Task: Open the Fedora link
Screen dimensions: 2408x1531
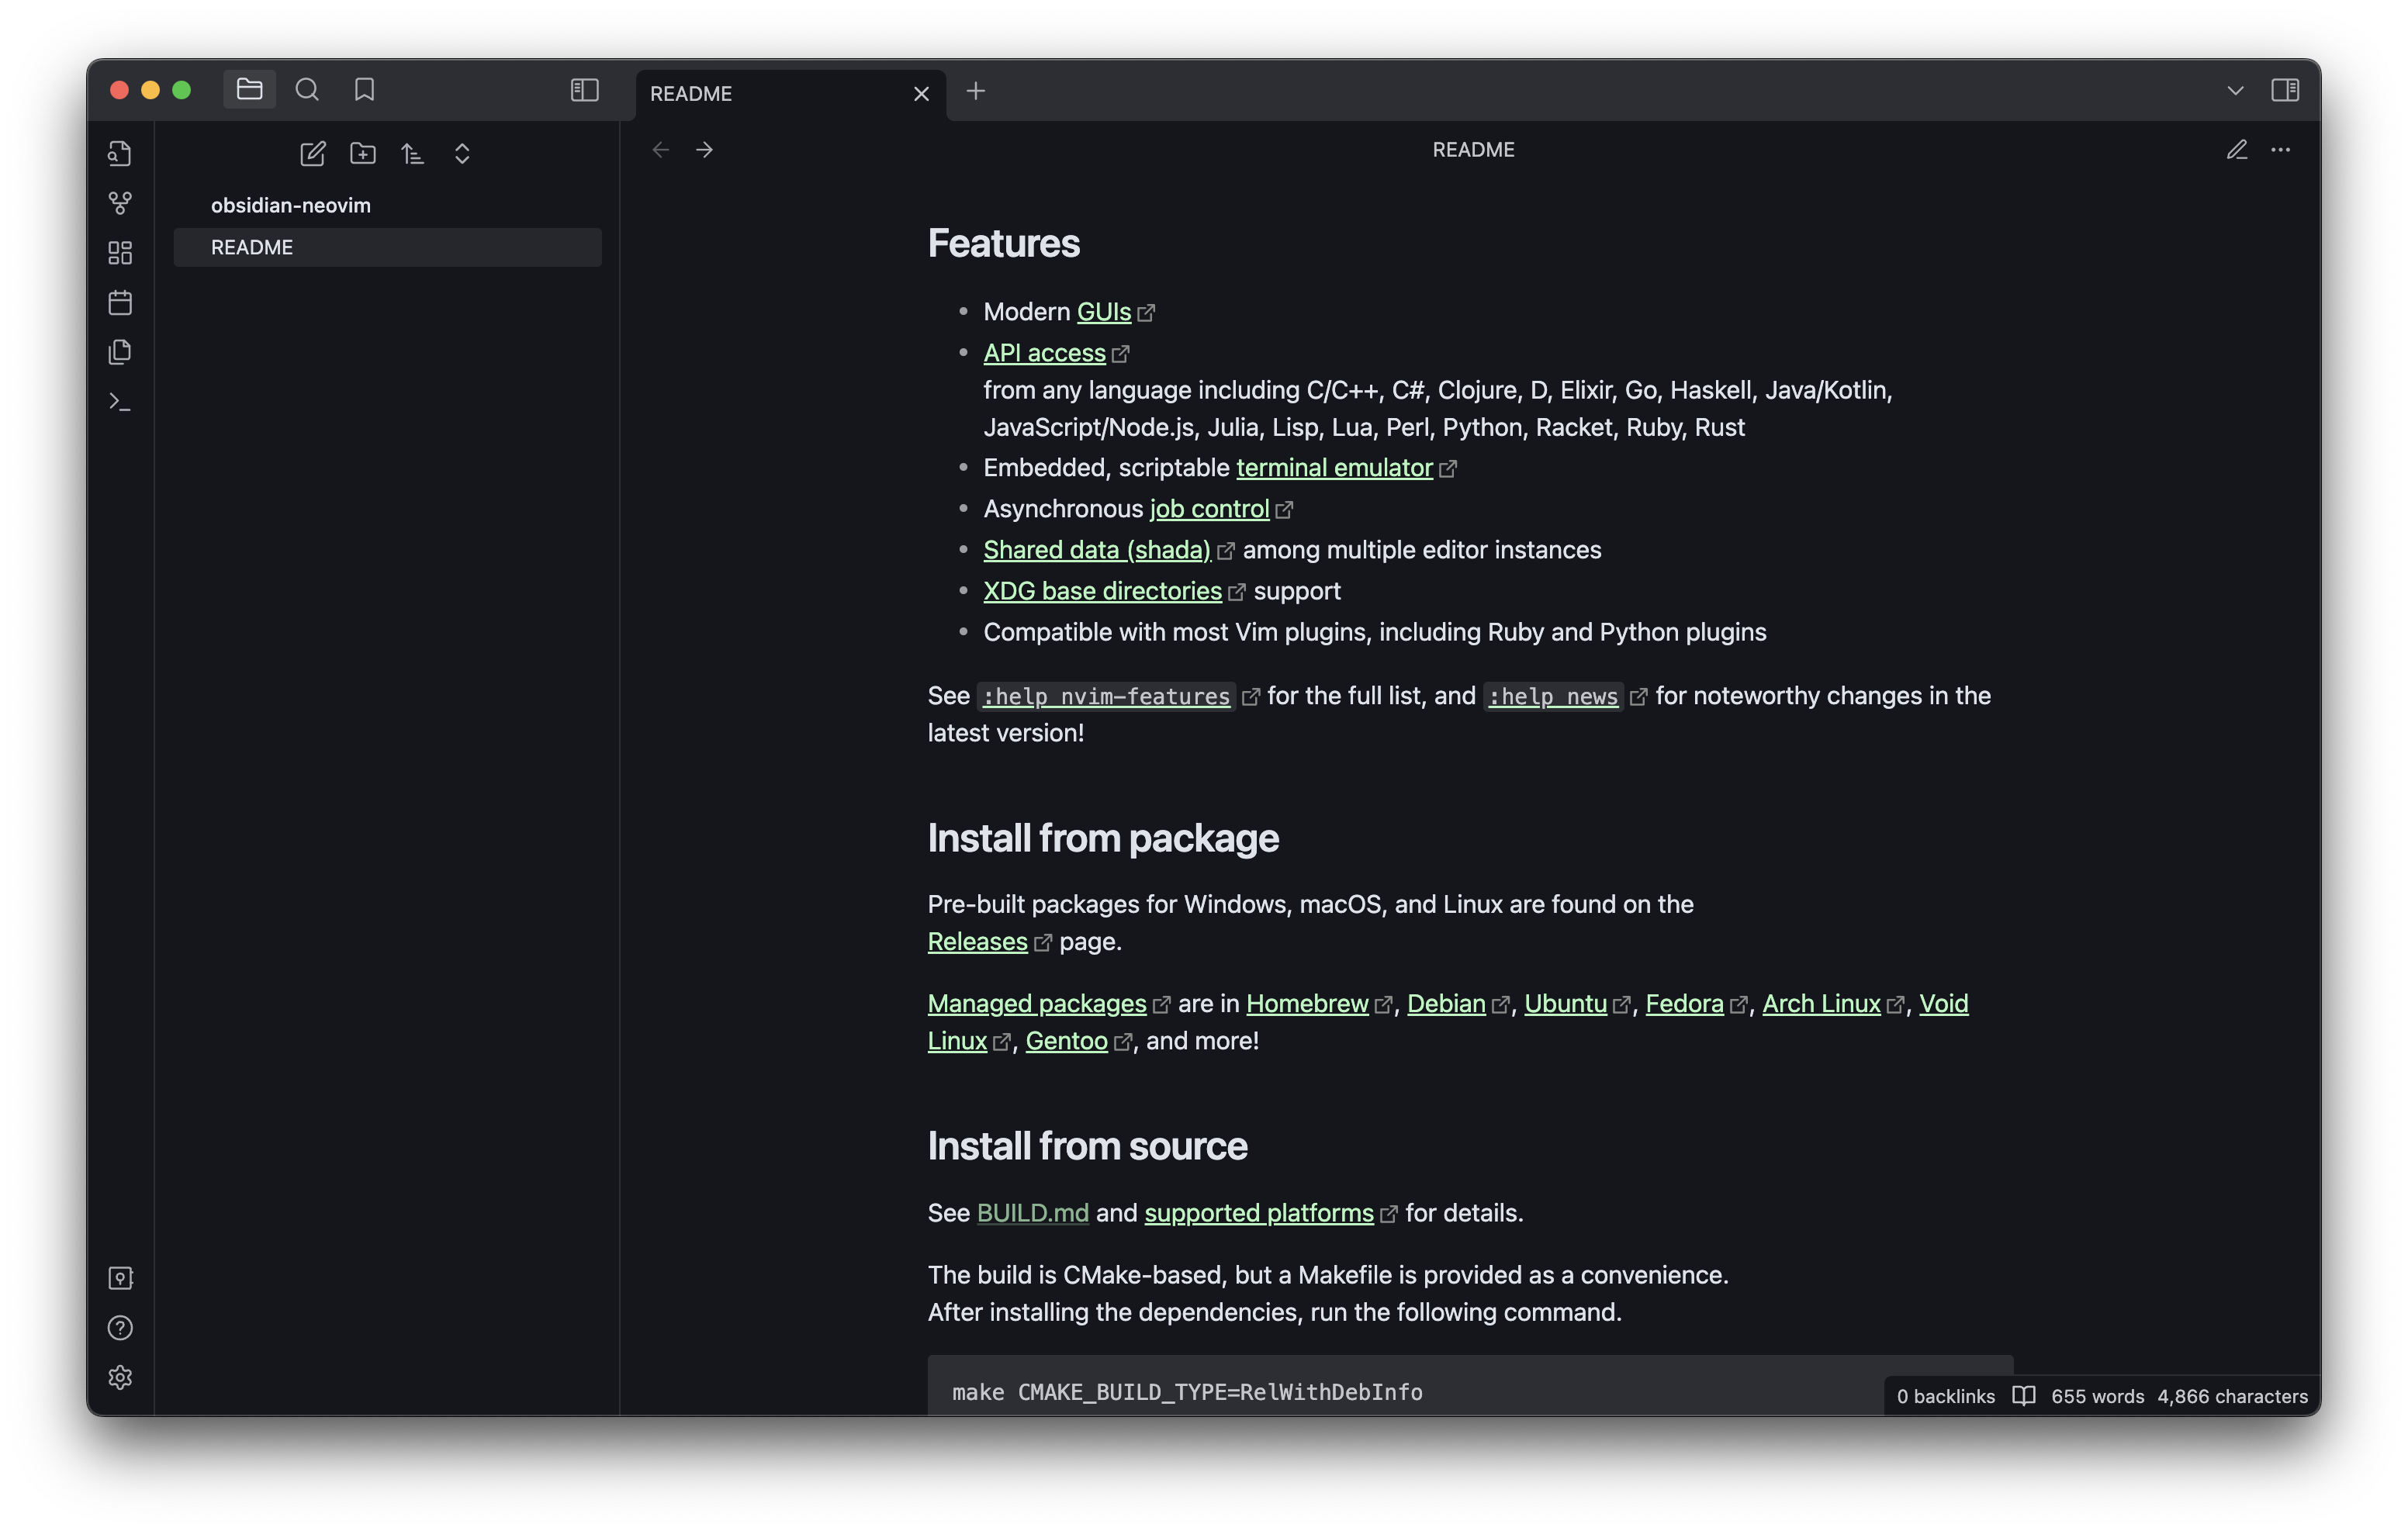Action: (1684, 1003)
